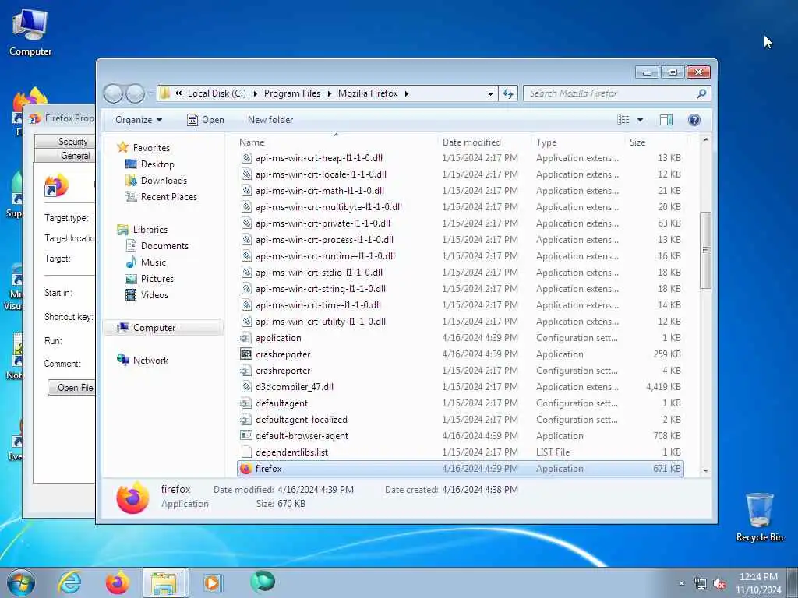Select the firefox application icon in file list

point(245,469)
